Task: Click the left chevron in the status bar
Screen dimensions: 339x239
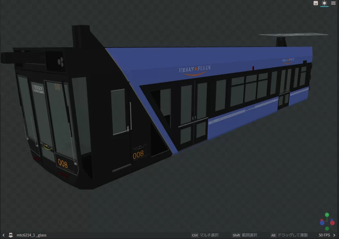Action: point(3,235)
